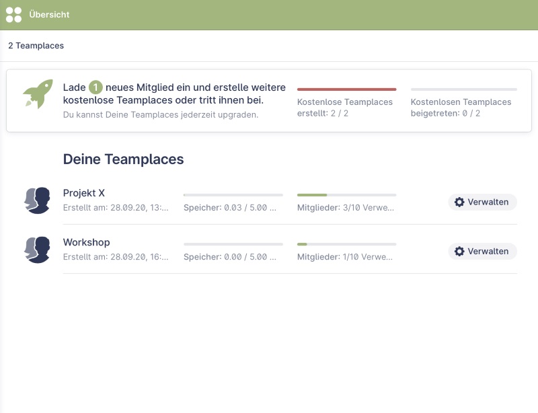Screen dimensions: 538x413
Task: Click the gear icon for Workshop
Action: pyautogui.click(x=459, y=252)
